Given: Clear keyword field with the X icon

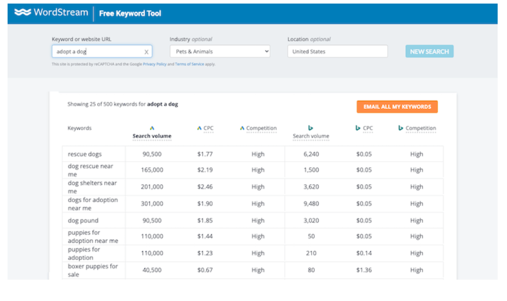Looking at the screenshot, I should (146, 52).
